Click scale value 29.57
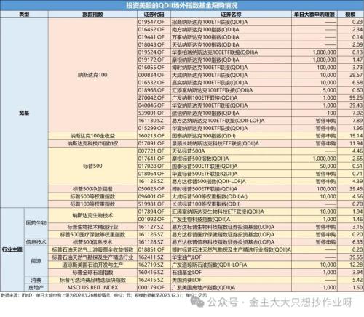Image resolution: width=364 pixels, height=317 pixels. (356, 75)
